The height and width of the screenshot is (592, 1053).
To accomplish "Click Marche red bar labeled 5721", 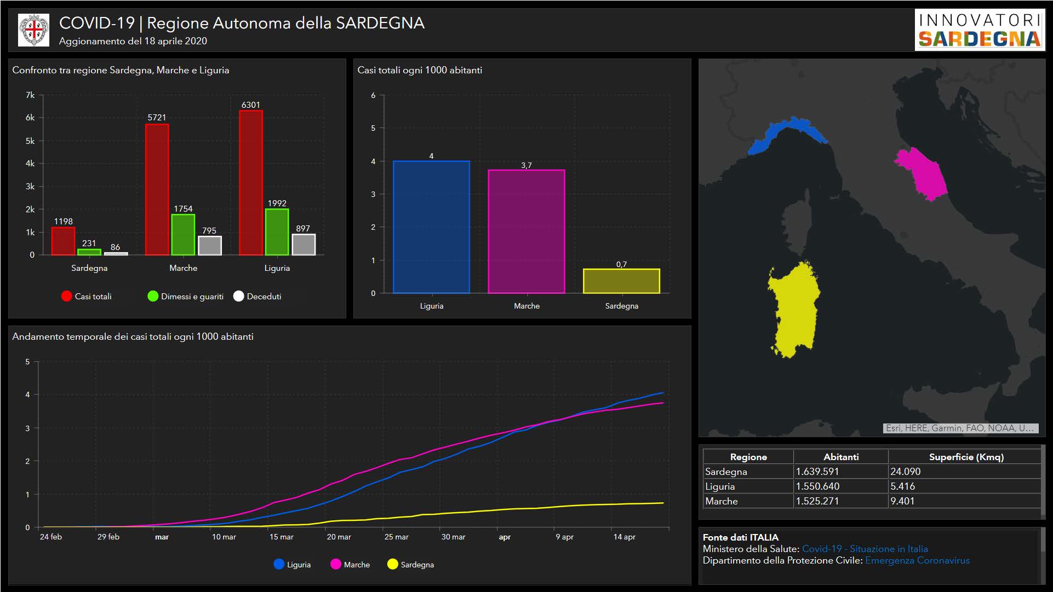I will [x=157, y=189].
